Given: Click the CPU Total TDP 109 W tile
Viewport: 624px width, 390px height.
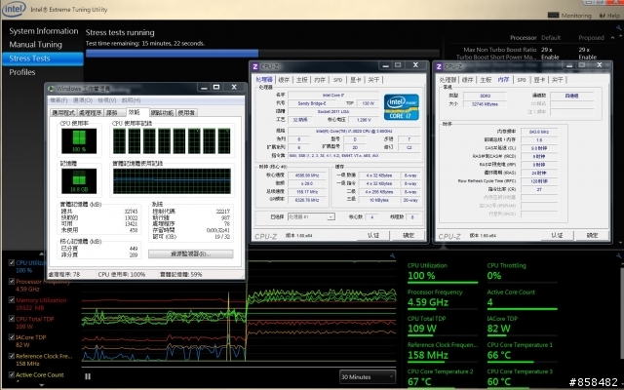Looking at the screenshot, I should pyautogui.click(x=443, y=326).
